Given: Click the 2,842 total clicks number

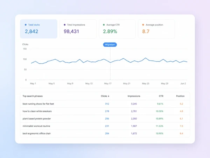Looking at the screenshot, I should [x=31, y=31].
